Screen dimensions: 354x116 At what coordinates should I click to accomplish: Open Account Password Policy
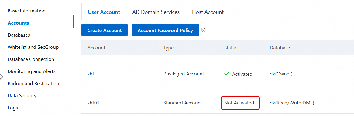click(165, 30)
